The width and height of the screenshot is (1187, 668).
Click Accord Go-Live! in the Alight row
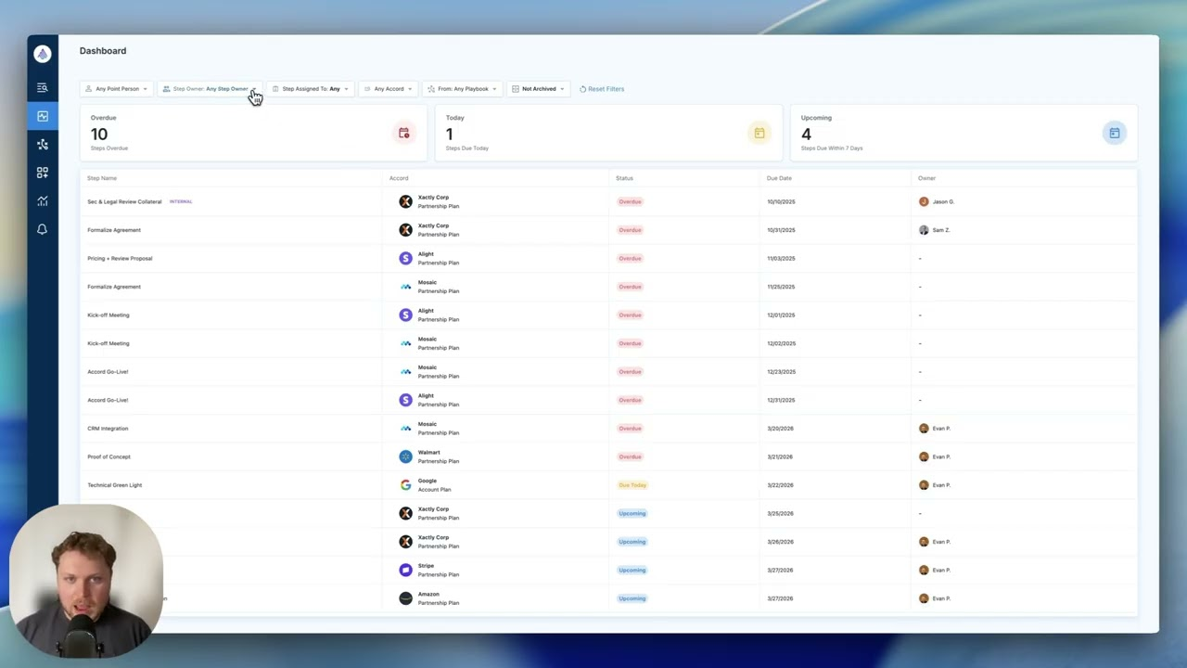coord(108,400)
